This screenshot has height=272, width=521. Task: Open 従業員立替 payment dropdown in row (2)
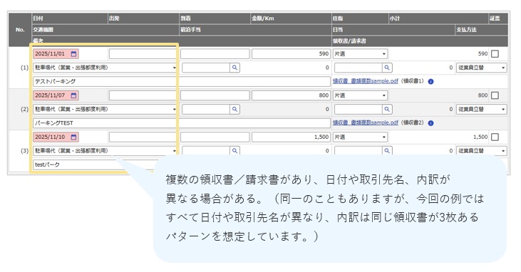pos(482,109)
